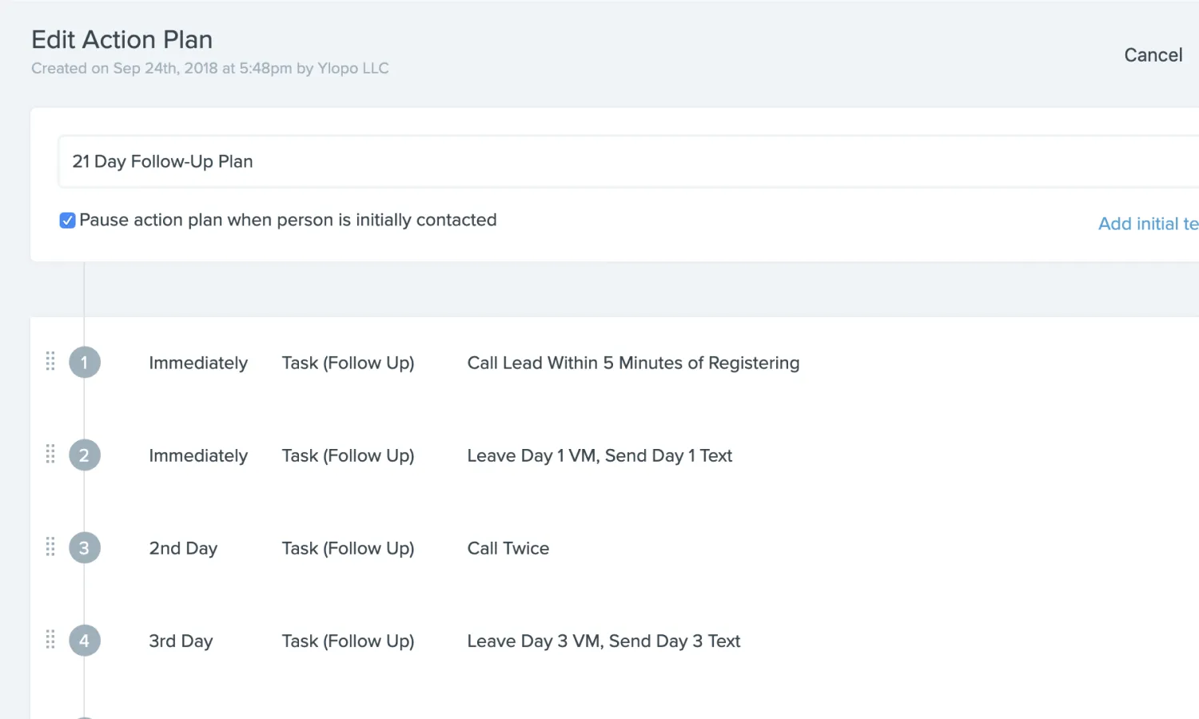Image resolution: width=1199 pixels, height=719 pixels.
Task: Click the Edit Action Plan heading
Action: coord(121,39)
